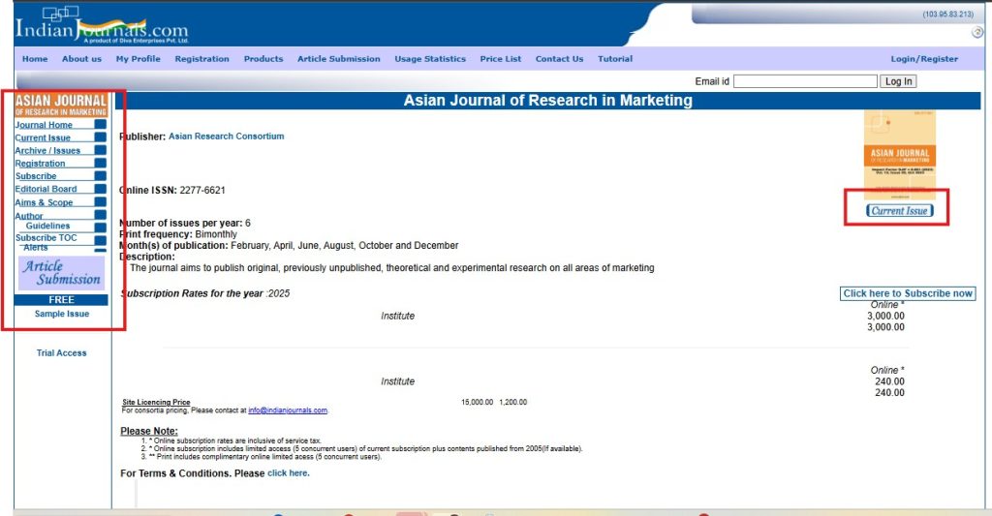Image resolution: width=992 pixels, height=516 pixels.
Task: Open Usage Statistics menu item
Action: (x=430, y=59)
